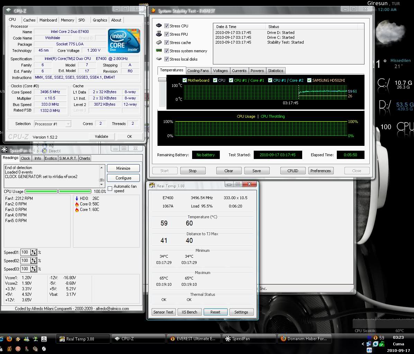414x354 pixels.
Task: Click the EVEREST info tray icon
Action: [x=375, y=338]
